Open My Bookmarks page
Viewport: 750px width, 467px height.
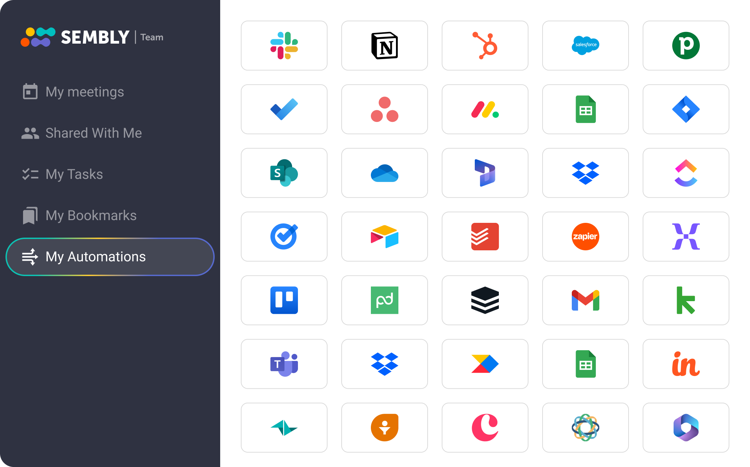[x=91, y=215]
